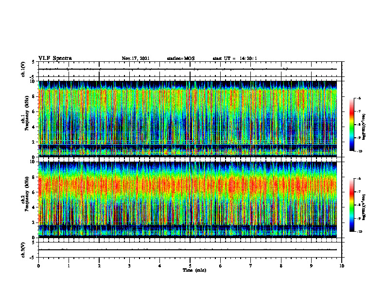This screenshot has height=298, width=385.
Task: Click the ch.2 "Frequency (kHz)" axis label
Action: point(27,193)
